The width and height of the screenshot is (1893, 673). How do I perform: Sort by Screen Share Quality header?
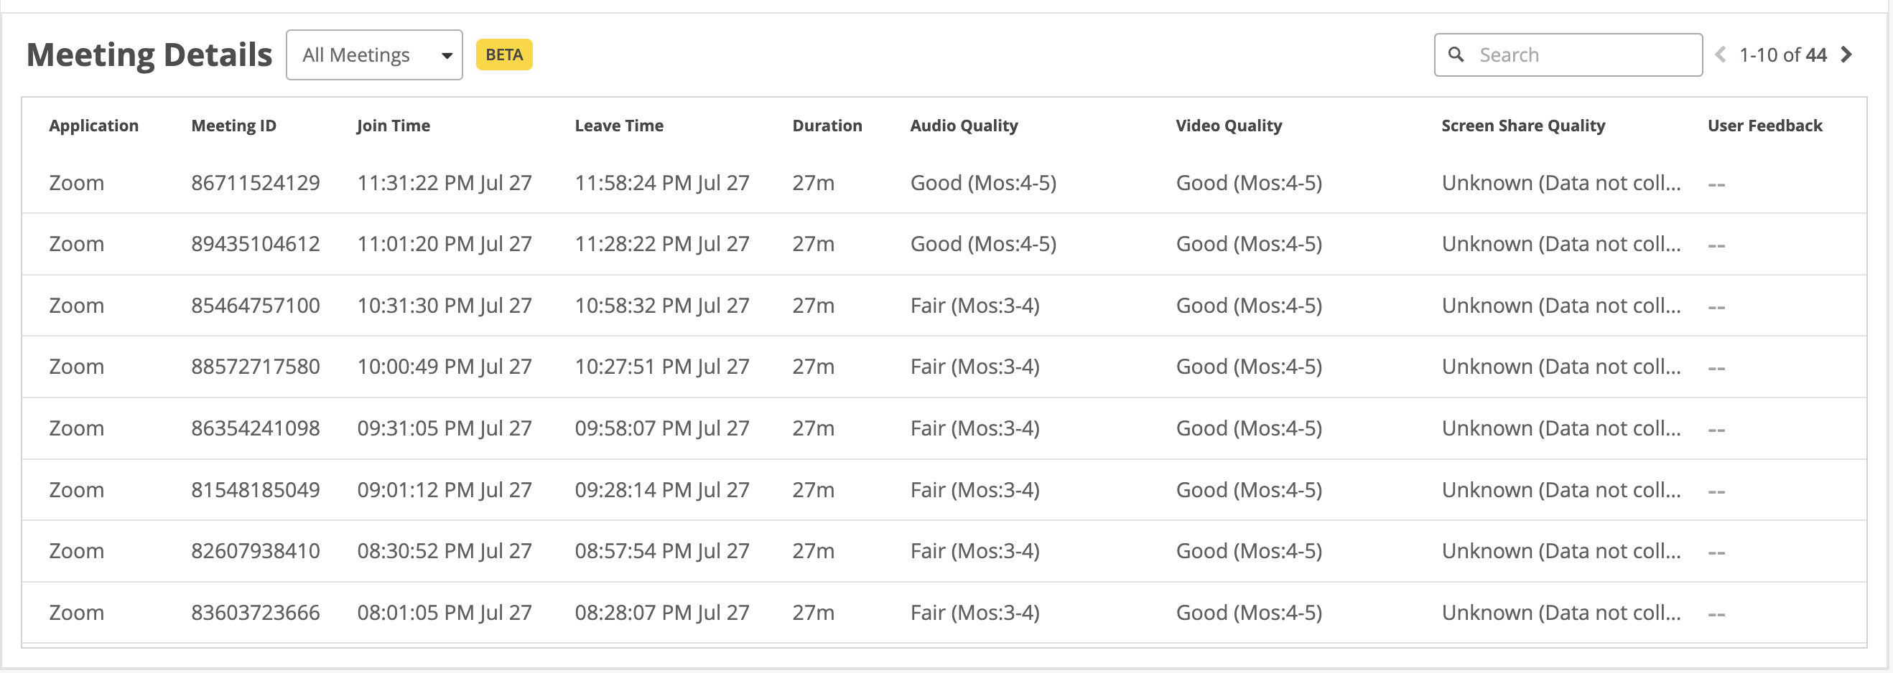point(1522,126)
